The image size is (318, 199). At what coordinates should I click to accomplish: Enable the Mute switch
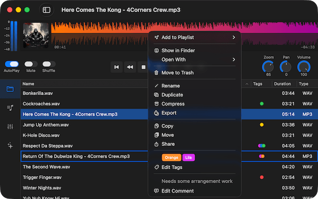(31, 64)
